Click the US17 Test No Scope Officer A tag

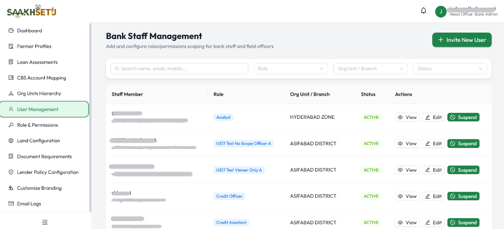coord(244,143)
